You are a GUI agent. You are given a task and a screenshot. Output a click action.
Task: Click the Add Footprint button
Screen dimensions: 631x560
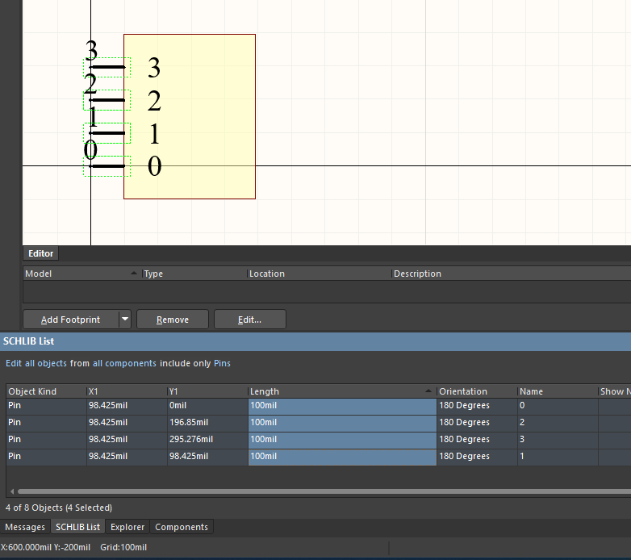pyautogui.click(x=70, y=320)
